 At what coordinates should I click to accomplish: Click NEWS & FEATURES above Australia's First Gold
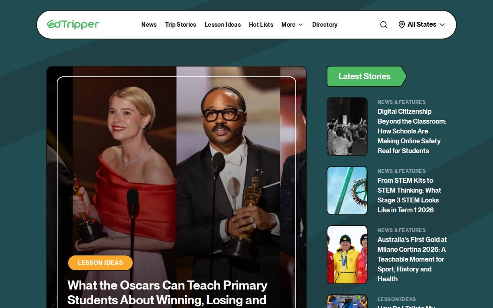(x=401, y=230)
